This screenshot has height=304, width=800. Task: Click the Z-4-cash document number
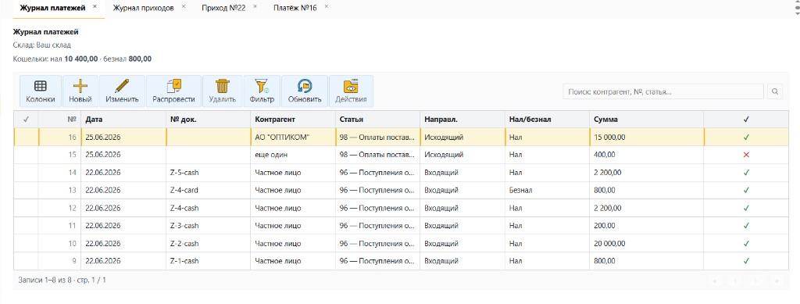184,208
